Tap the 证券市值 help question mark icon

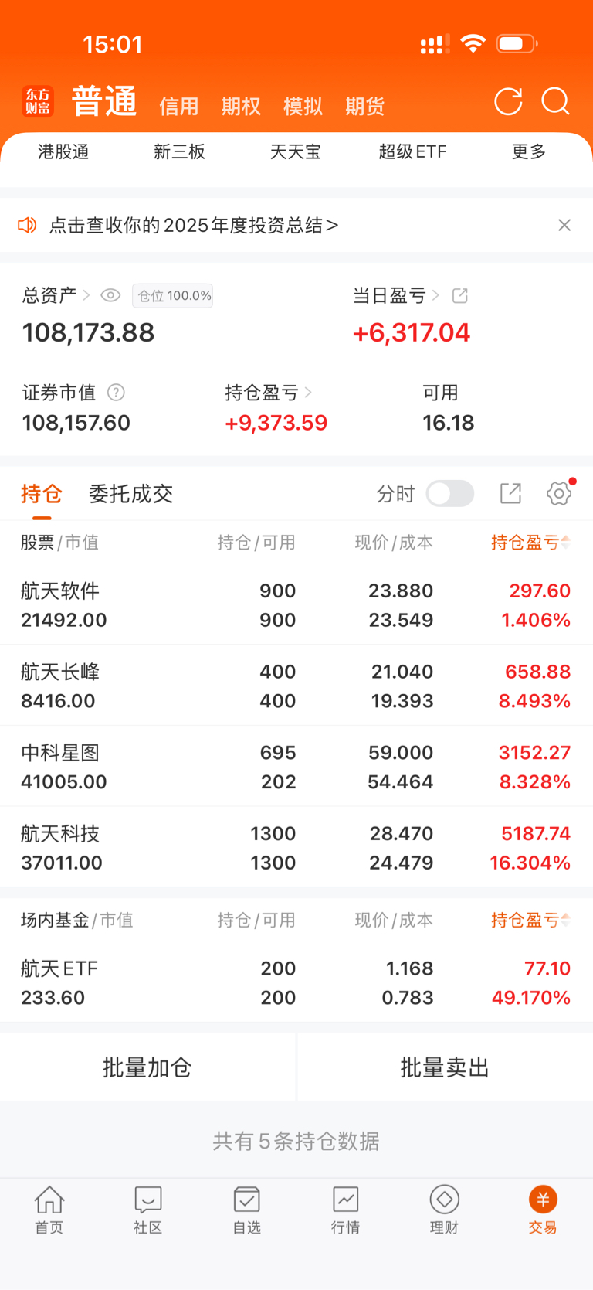pos(116,393)
